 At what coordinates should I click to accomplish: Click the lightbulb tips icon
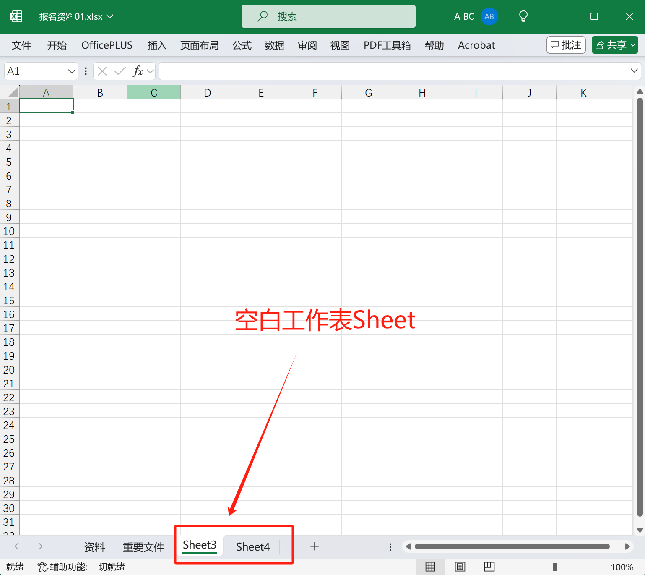click(x=523, y=17)
